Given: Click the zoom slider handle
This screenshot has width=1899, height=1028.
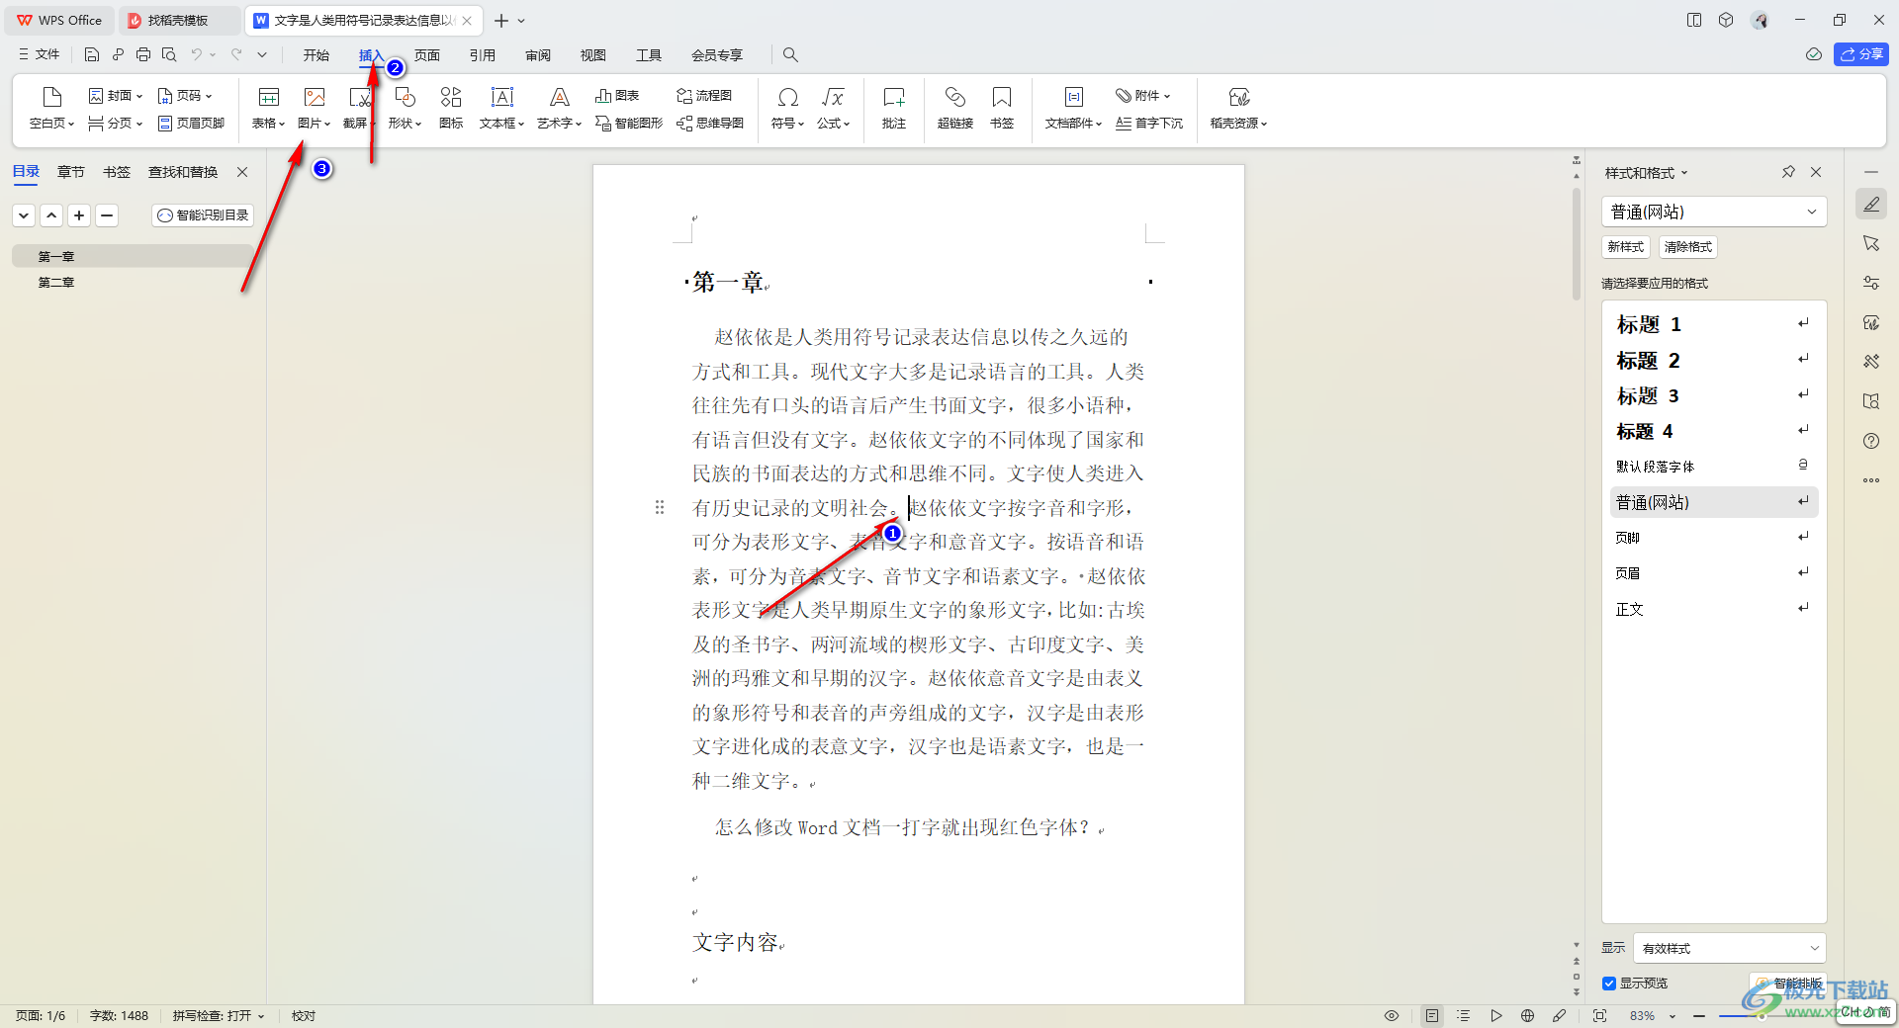Looking at the screenshot, I should click(1761, 1015).
